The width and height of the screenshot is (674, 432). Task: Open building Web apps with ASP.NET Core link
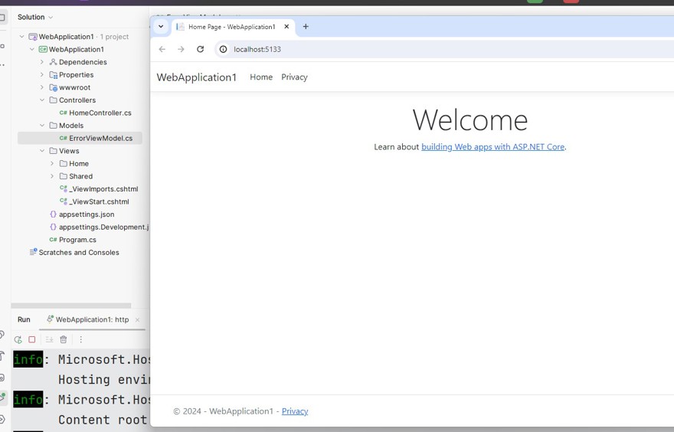(x=492, y=146)
